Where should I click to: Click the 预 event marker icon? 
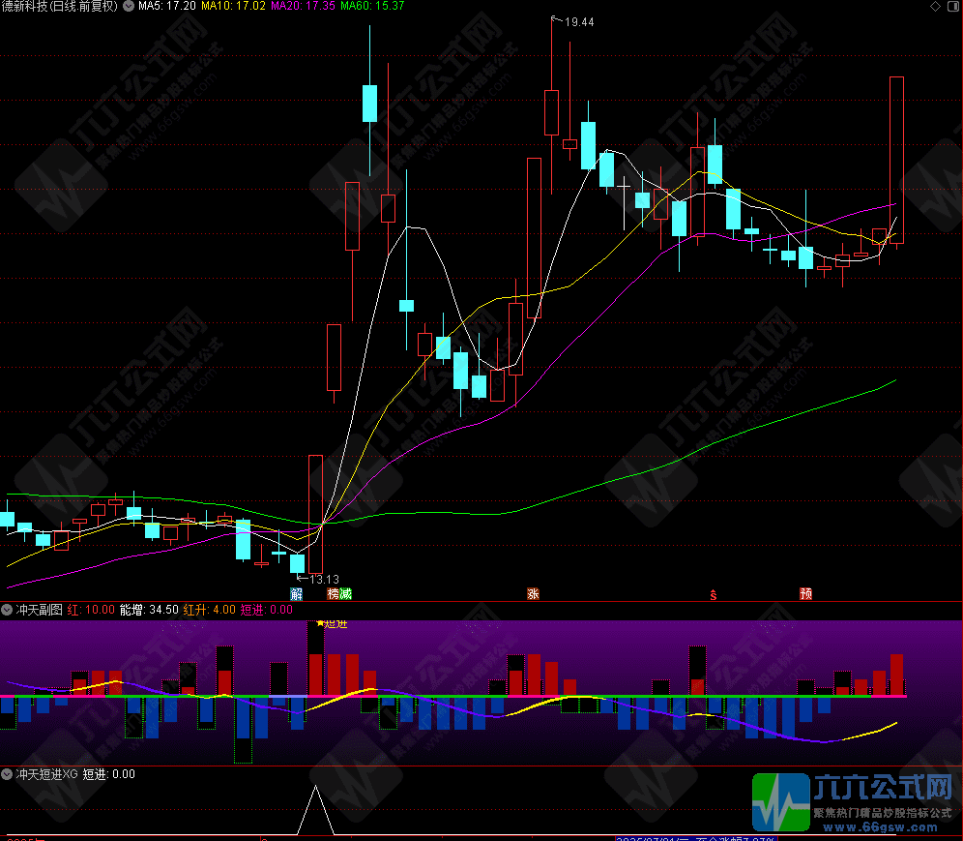click(805, 594)
